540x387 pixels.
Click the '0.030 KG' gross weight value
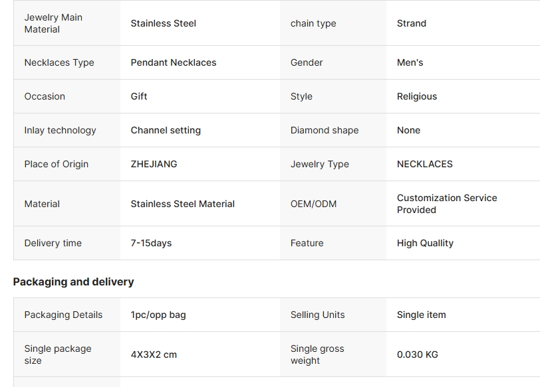click(417, 354)
